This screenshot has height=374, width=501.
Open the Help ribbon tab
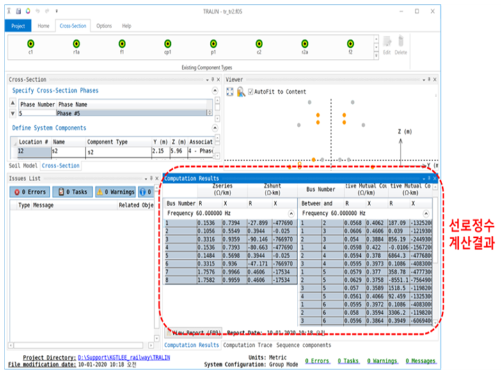(x=127, y=26)
